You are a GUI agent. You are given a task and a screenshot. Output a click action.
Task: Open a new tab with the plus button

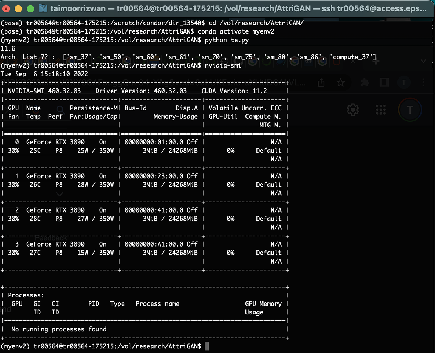pyautogui.click(x=375, y=61)
